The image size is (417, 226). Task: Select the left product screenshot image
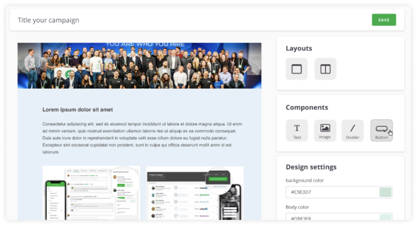coord(91,193)
